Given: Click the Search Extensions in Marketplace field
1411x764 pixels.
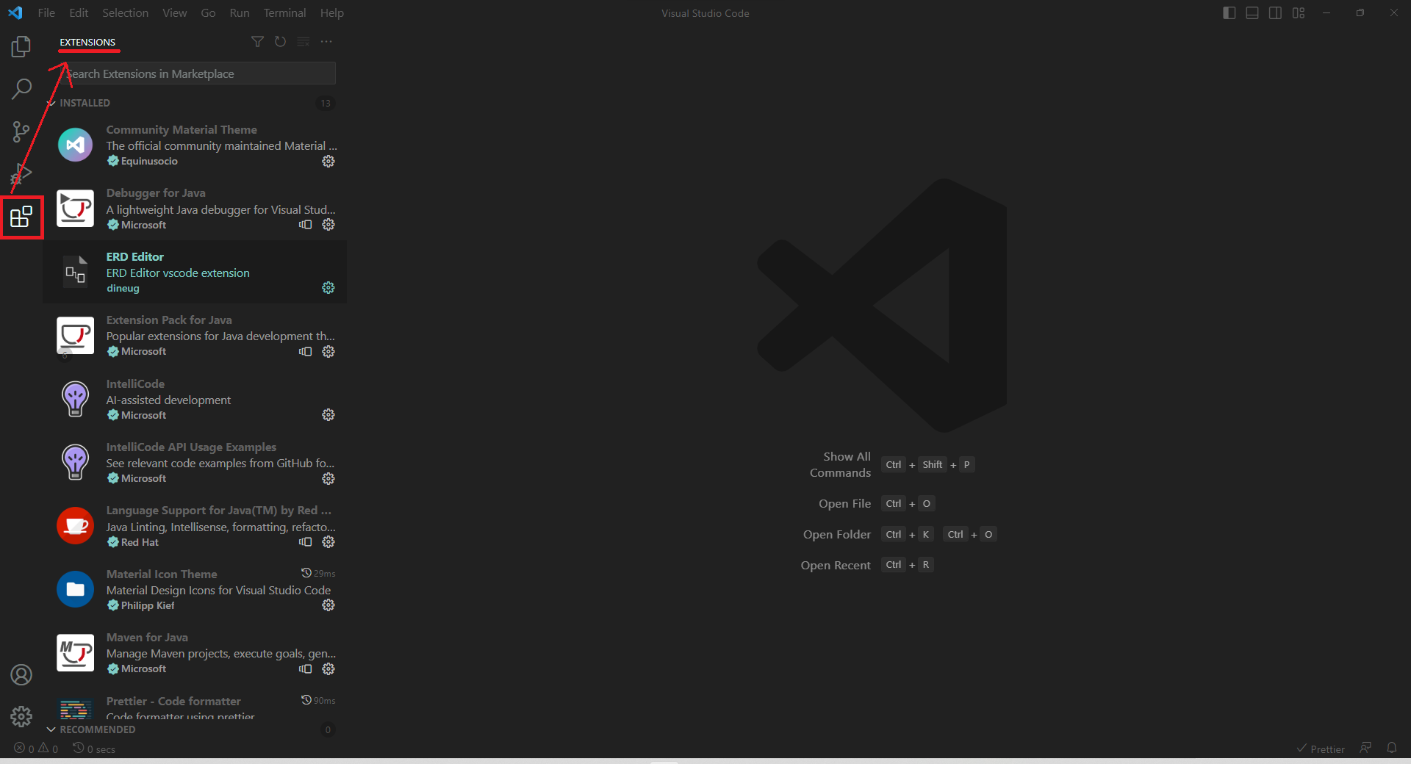Looking at the screenshot, I should tap(197, 73).
